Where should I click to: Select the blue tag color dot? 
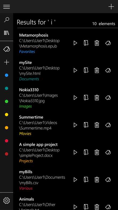pos(7,75)
